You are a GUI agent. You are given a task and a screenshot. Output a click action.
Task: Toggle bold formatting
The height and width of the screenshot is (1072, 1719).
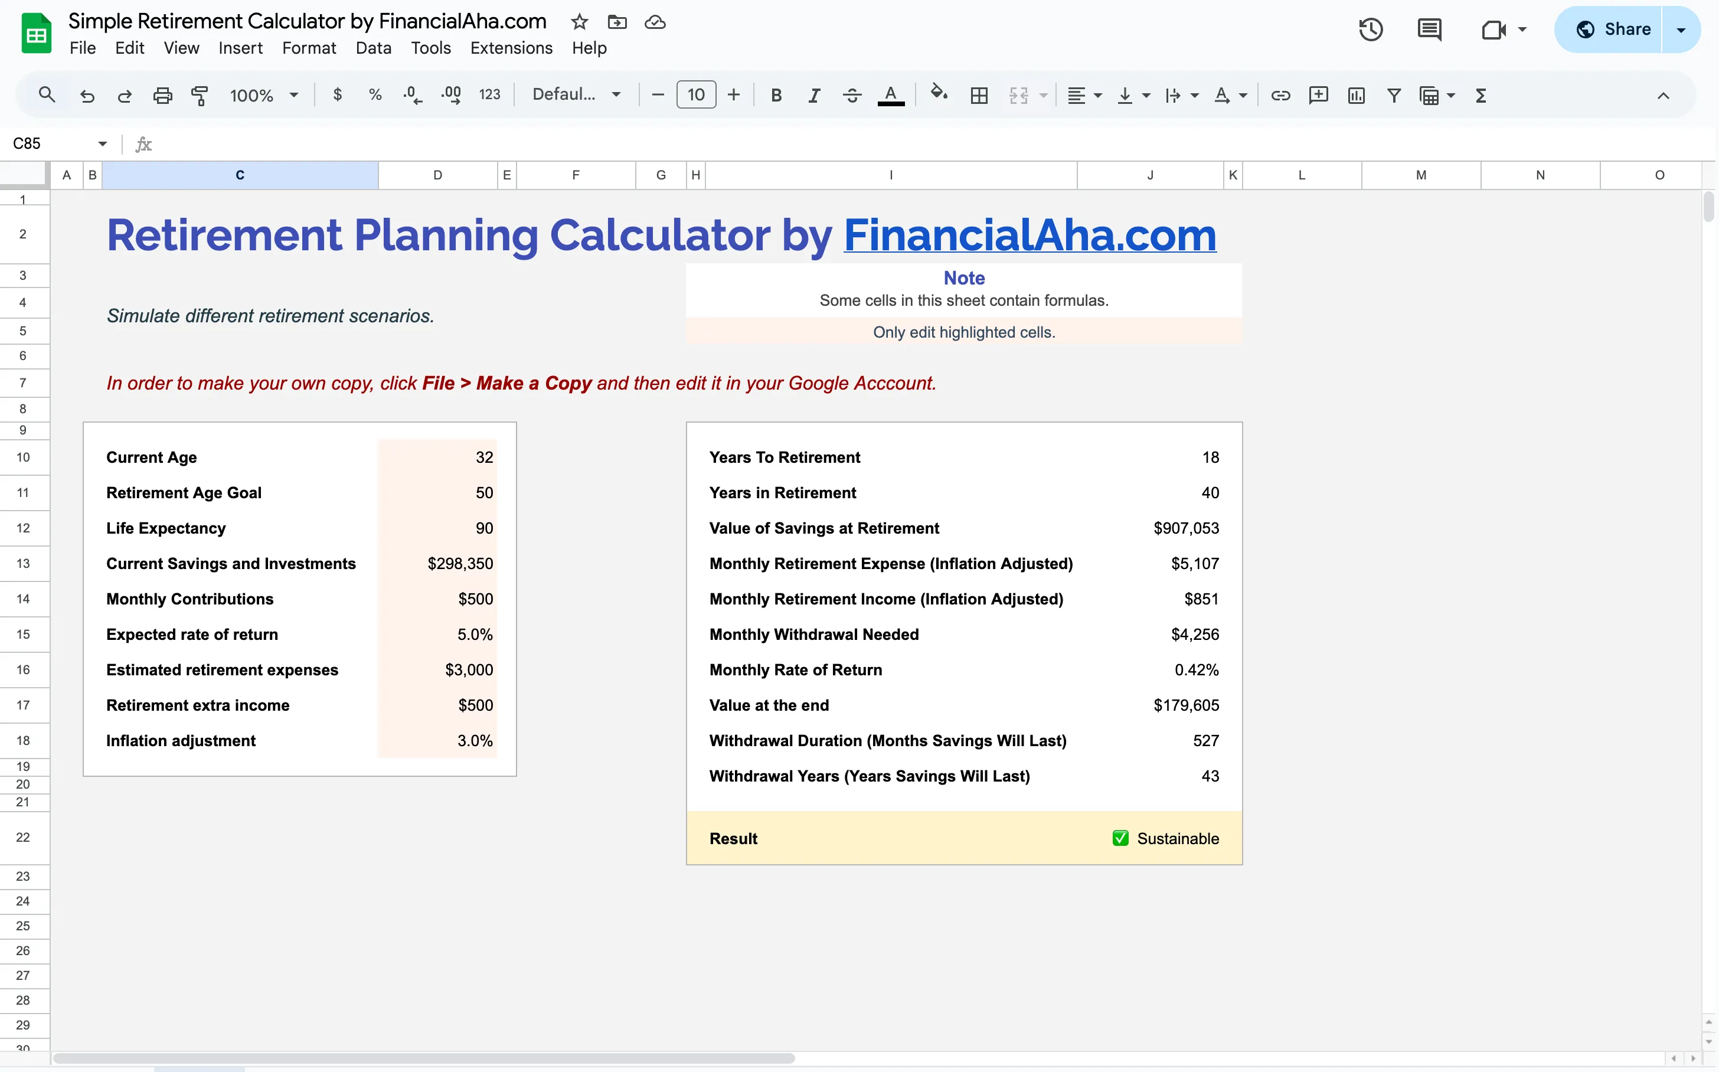[x=776, y=95]
